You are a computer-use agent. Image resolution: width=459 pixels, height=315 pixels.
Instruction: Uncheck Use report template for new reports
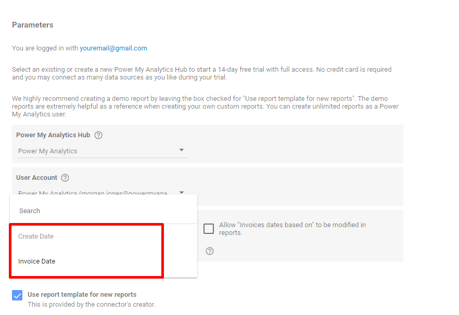[x=17, y=295]
